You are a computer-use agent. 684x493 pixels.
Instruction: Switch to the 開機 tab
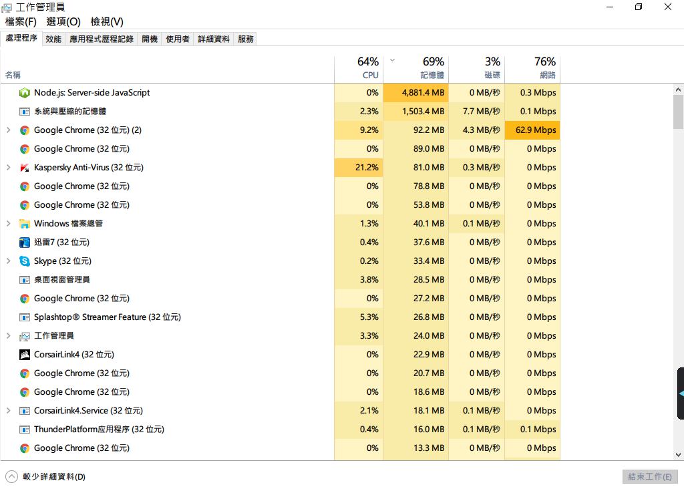(150, 39)
